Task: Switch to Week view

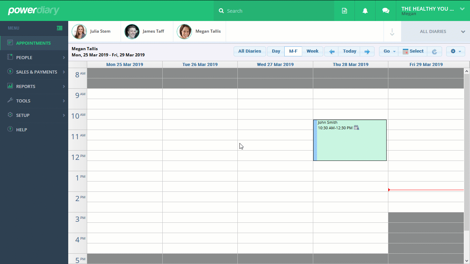Action: tap(313, 51)
